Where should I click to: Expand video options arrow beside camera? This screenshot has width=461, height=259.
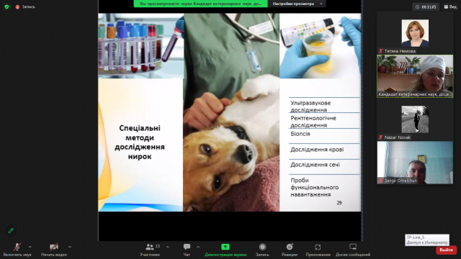pyautogui.click(x=70, y=247)
